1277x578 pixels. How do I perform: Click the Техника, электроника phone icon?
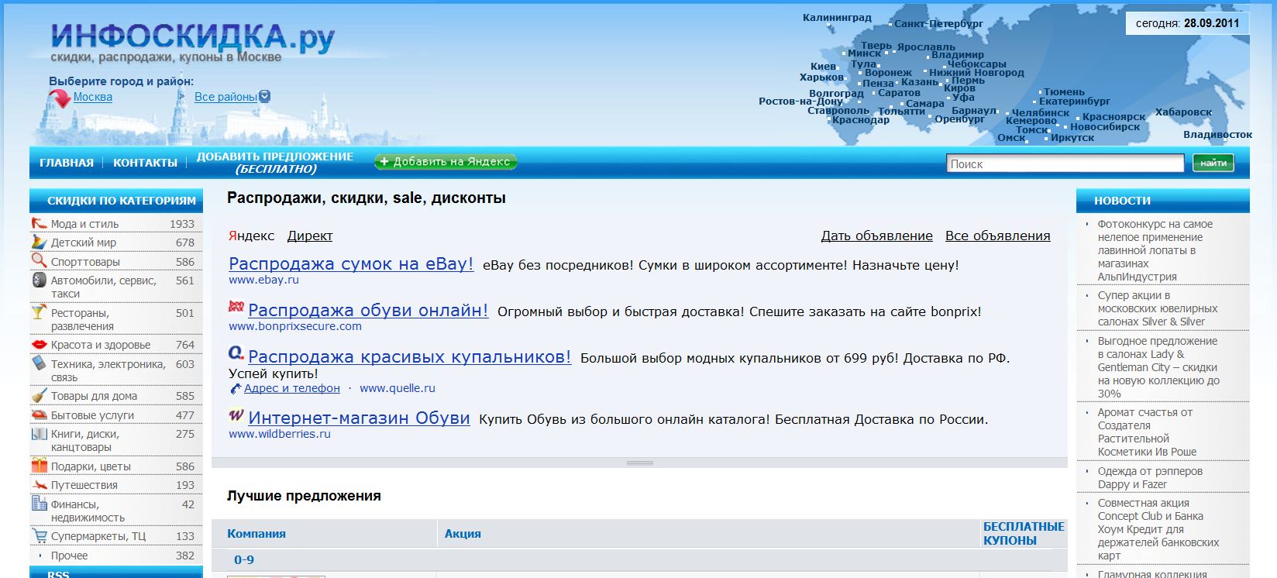tap(39, 363)
